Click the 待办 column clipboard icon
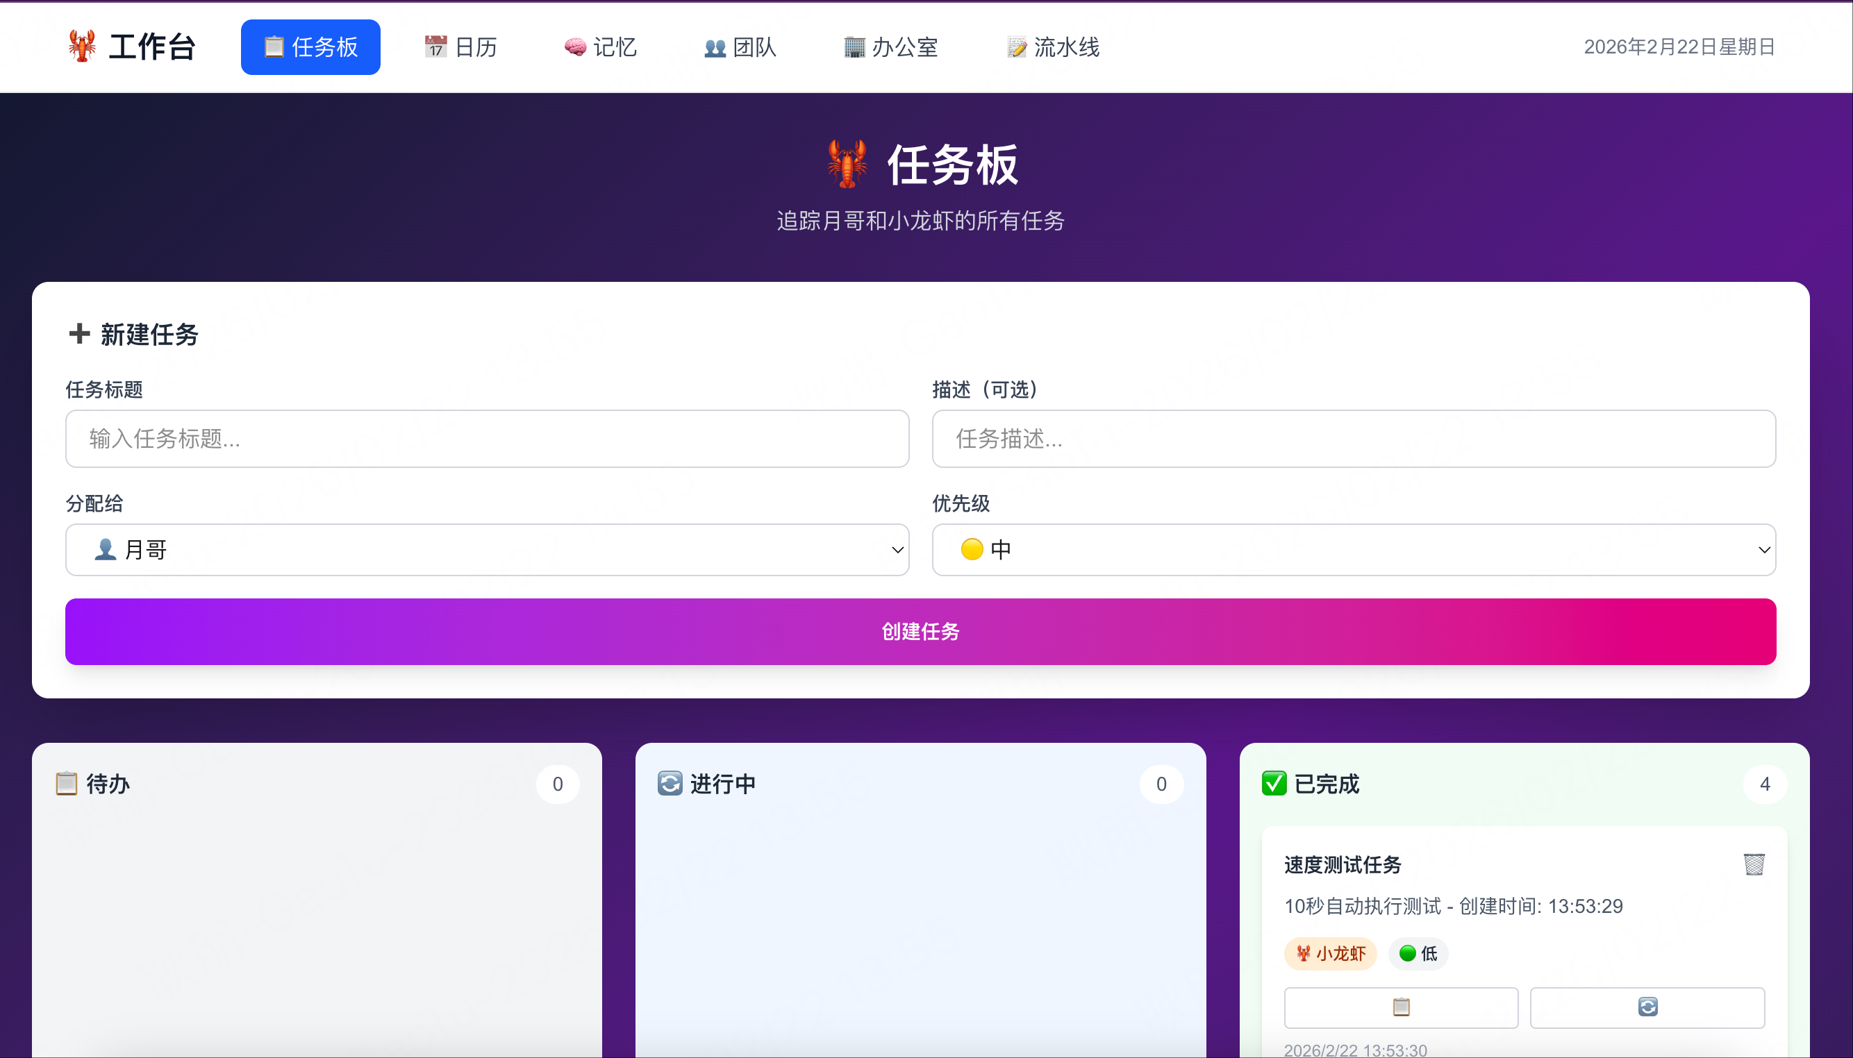This screenshot has width=1853, height=1058. click(x=66, y=783)
